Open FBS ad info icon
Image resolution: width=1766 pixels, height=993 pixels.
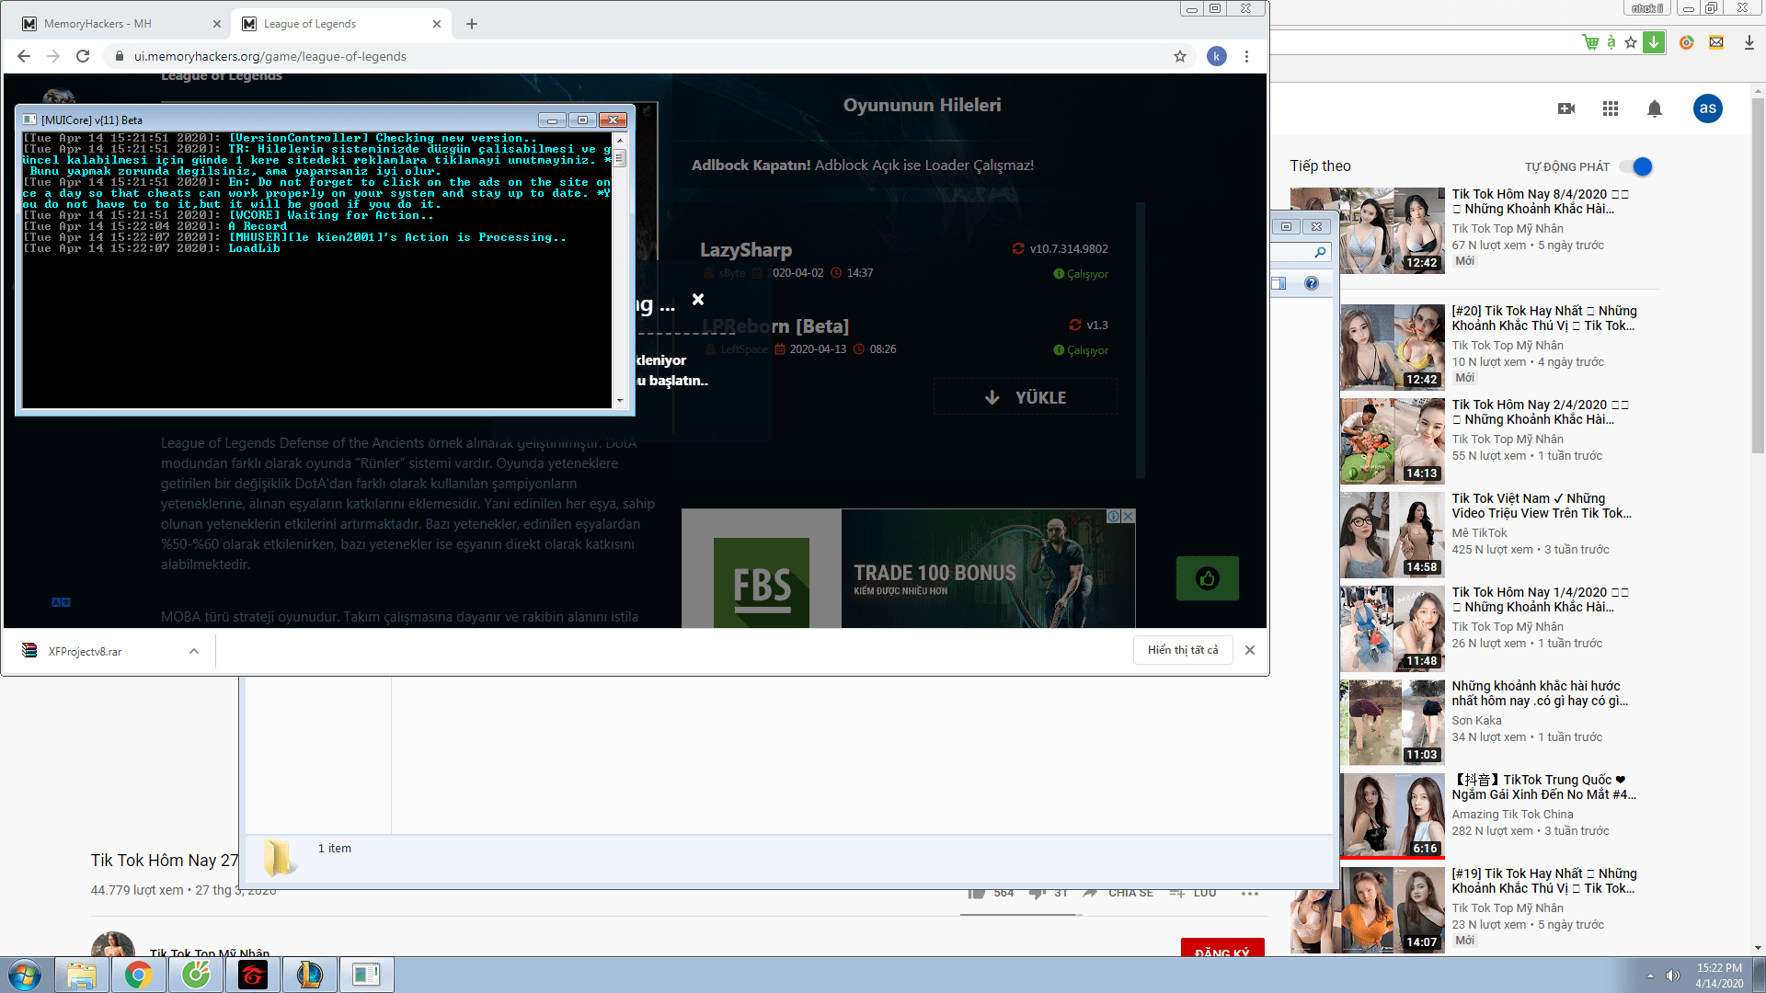[1113, 517]
